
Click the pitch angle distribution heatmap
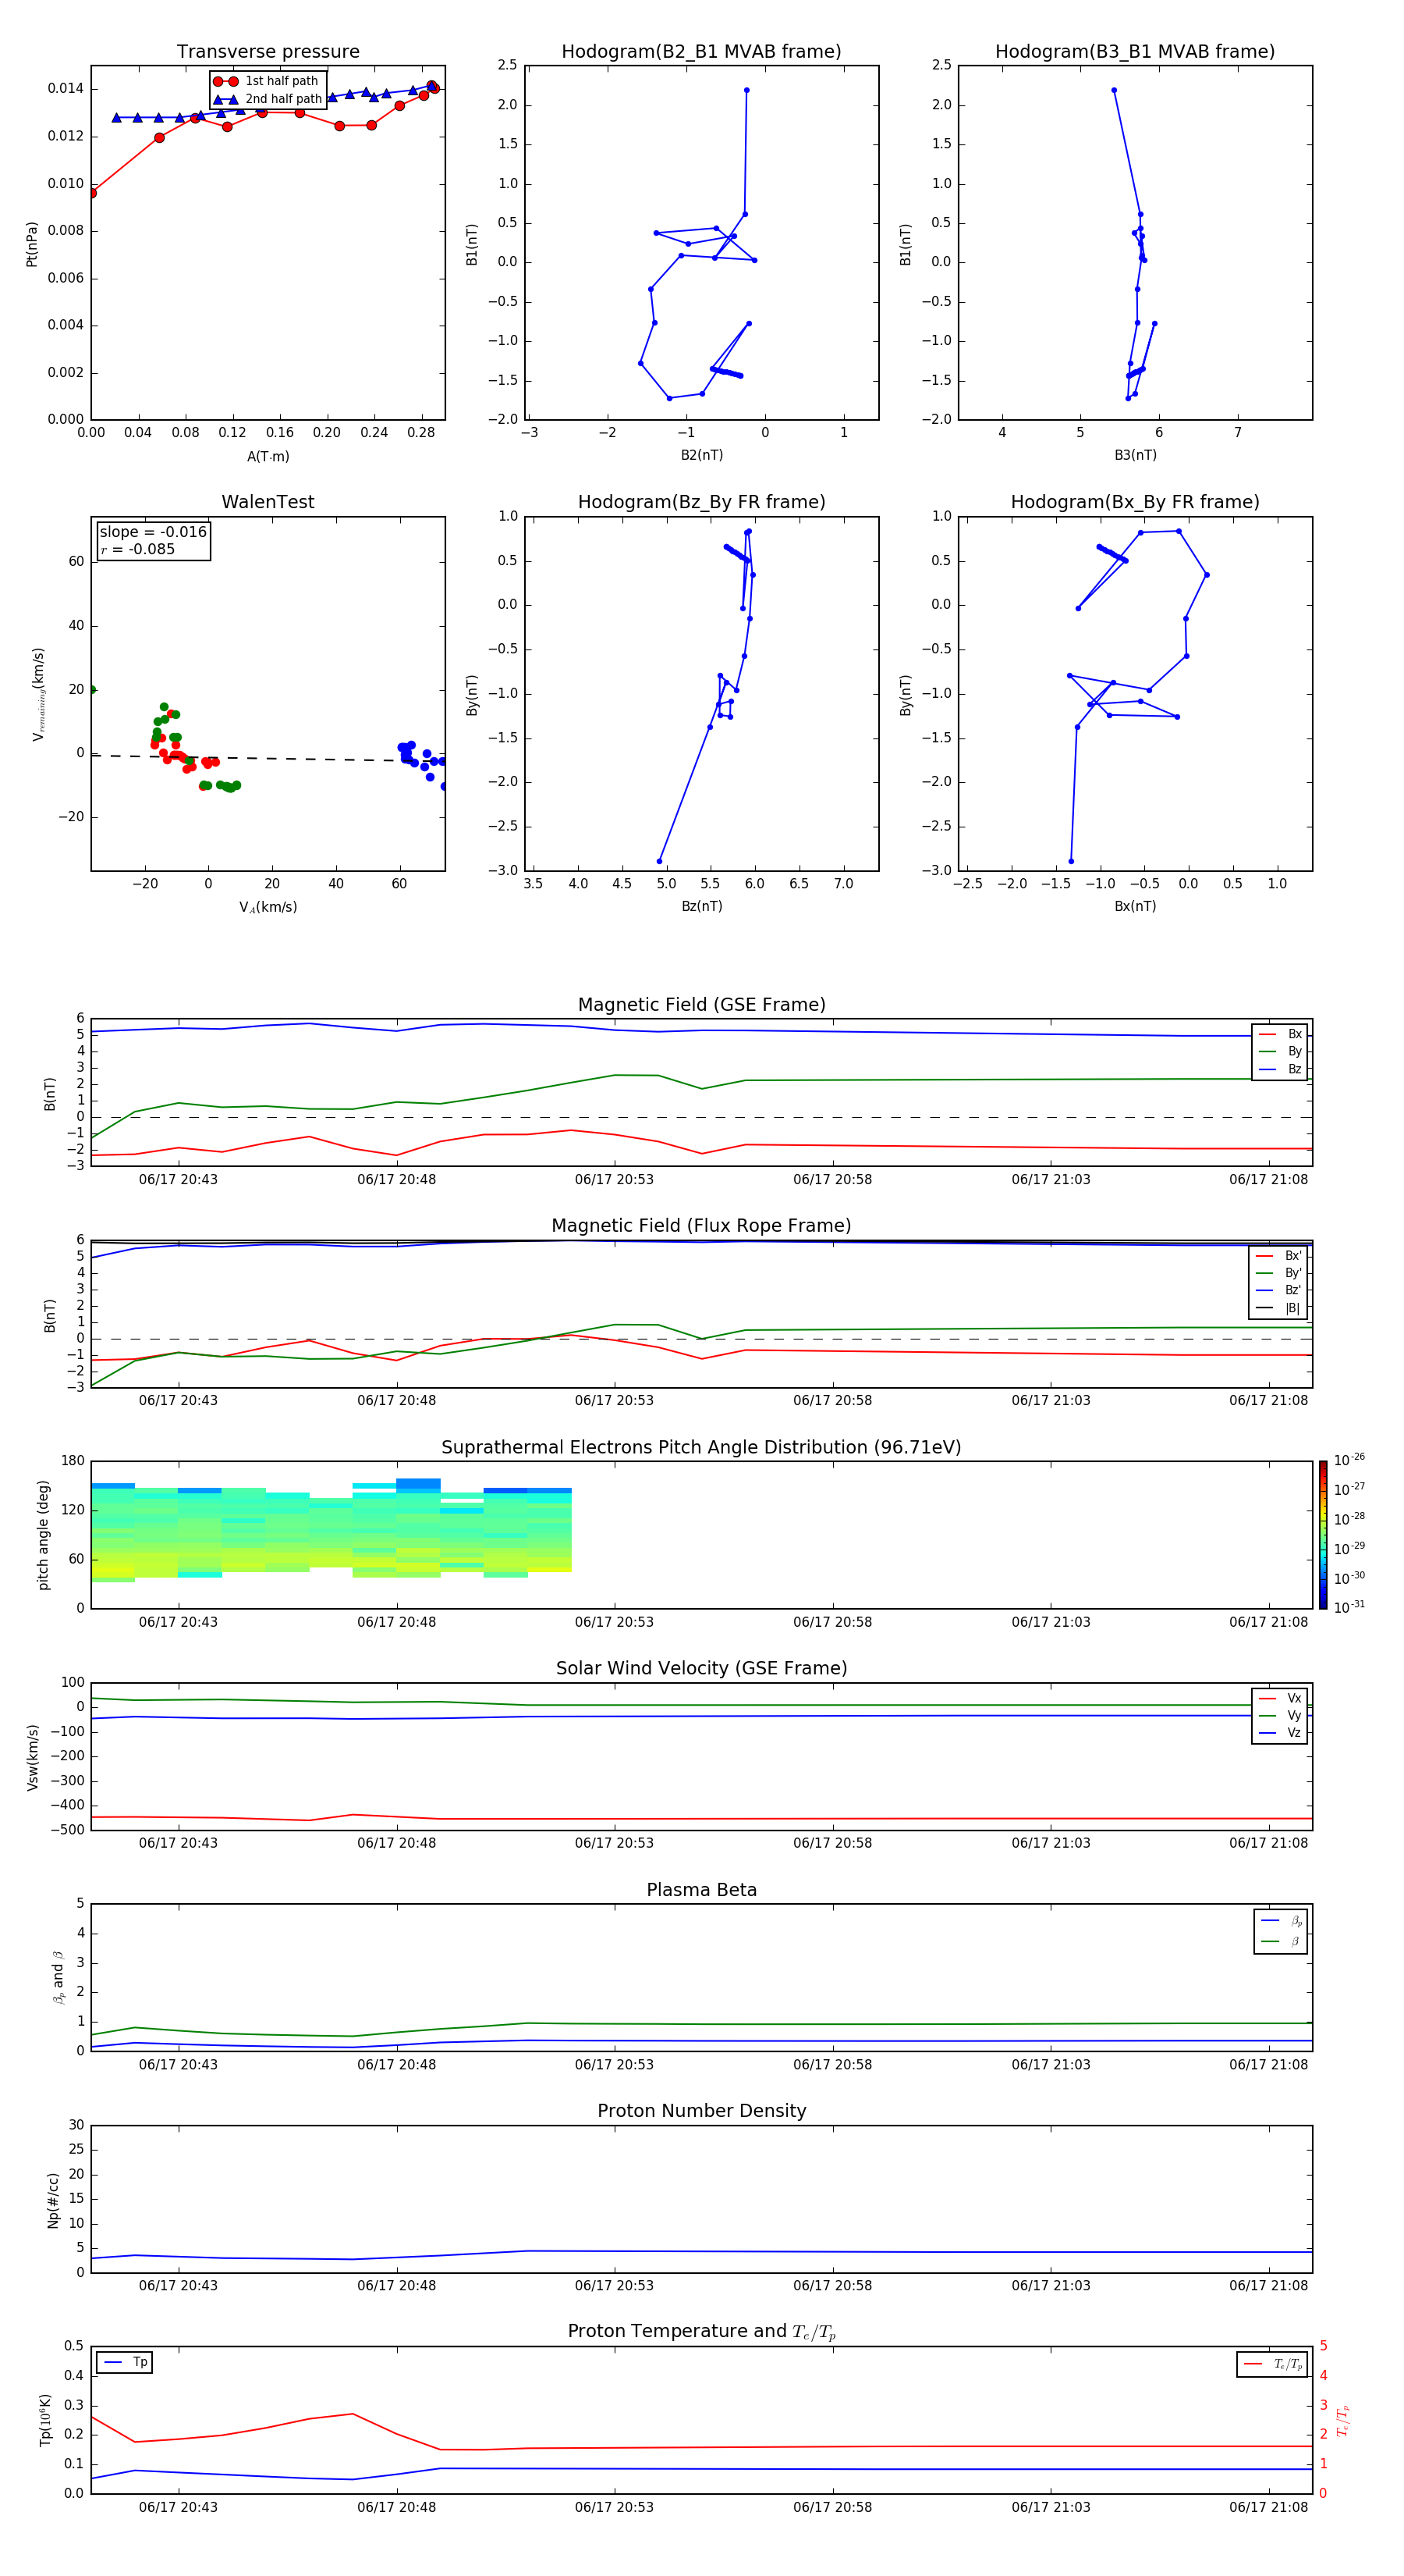click(331, 1530)
